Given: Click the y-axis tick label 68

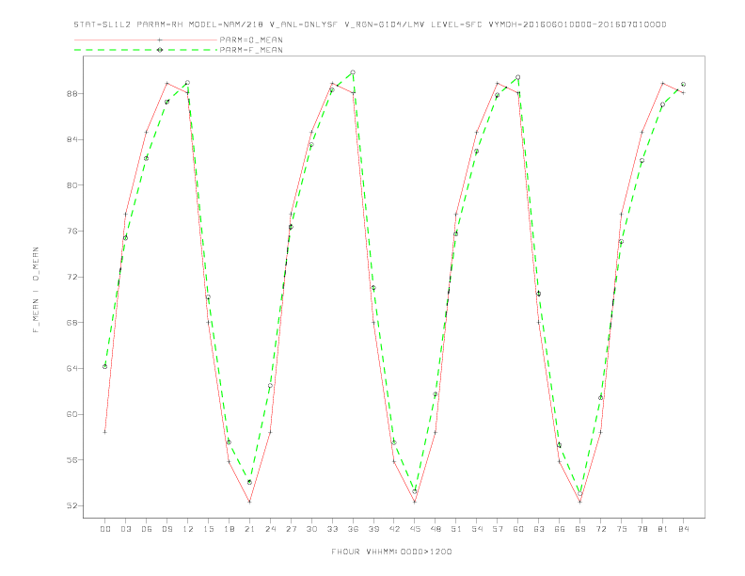Looking at the screenshot, I should point(71,322).
